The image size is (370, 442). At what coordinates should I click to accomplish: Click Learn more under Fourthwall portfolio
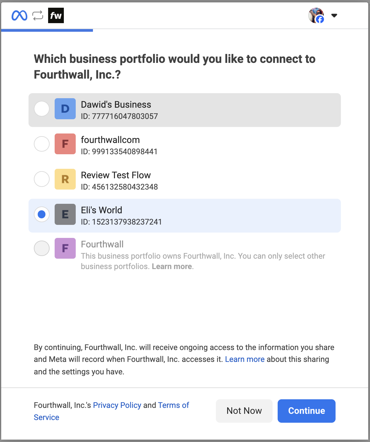coord(172,266)
